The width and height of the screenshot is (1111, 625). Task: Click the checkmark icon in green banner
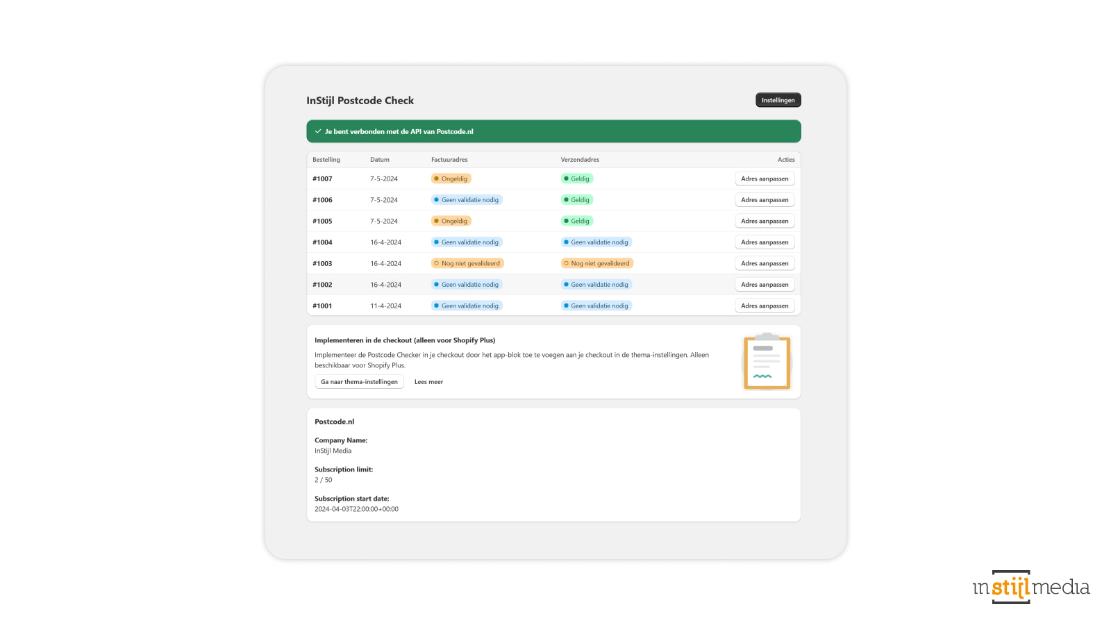click(x=318, y=131)
